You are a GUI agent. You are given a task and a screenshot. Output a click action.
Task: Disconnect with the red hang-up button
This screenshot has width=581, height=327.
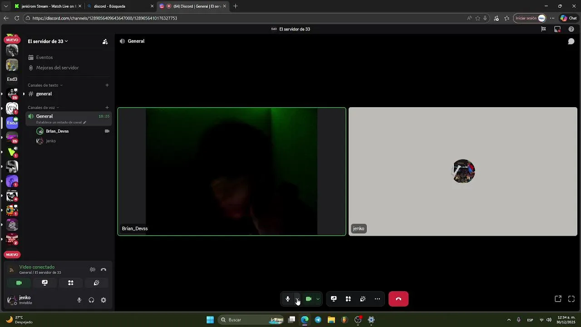tap(399, 299)
